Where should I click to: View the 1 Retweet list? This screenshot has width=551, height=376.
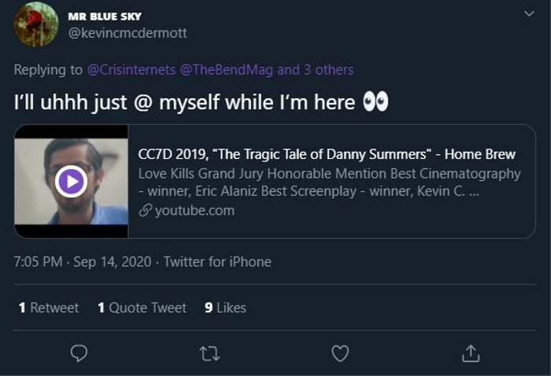[49, 308]
